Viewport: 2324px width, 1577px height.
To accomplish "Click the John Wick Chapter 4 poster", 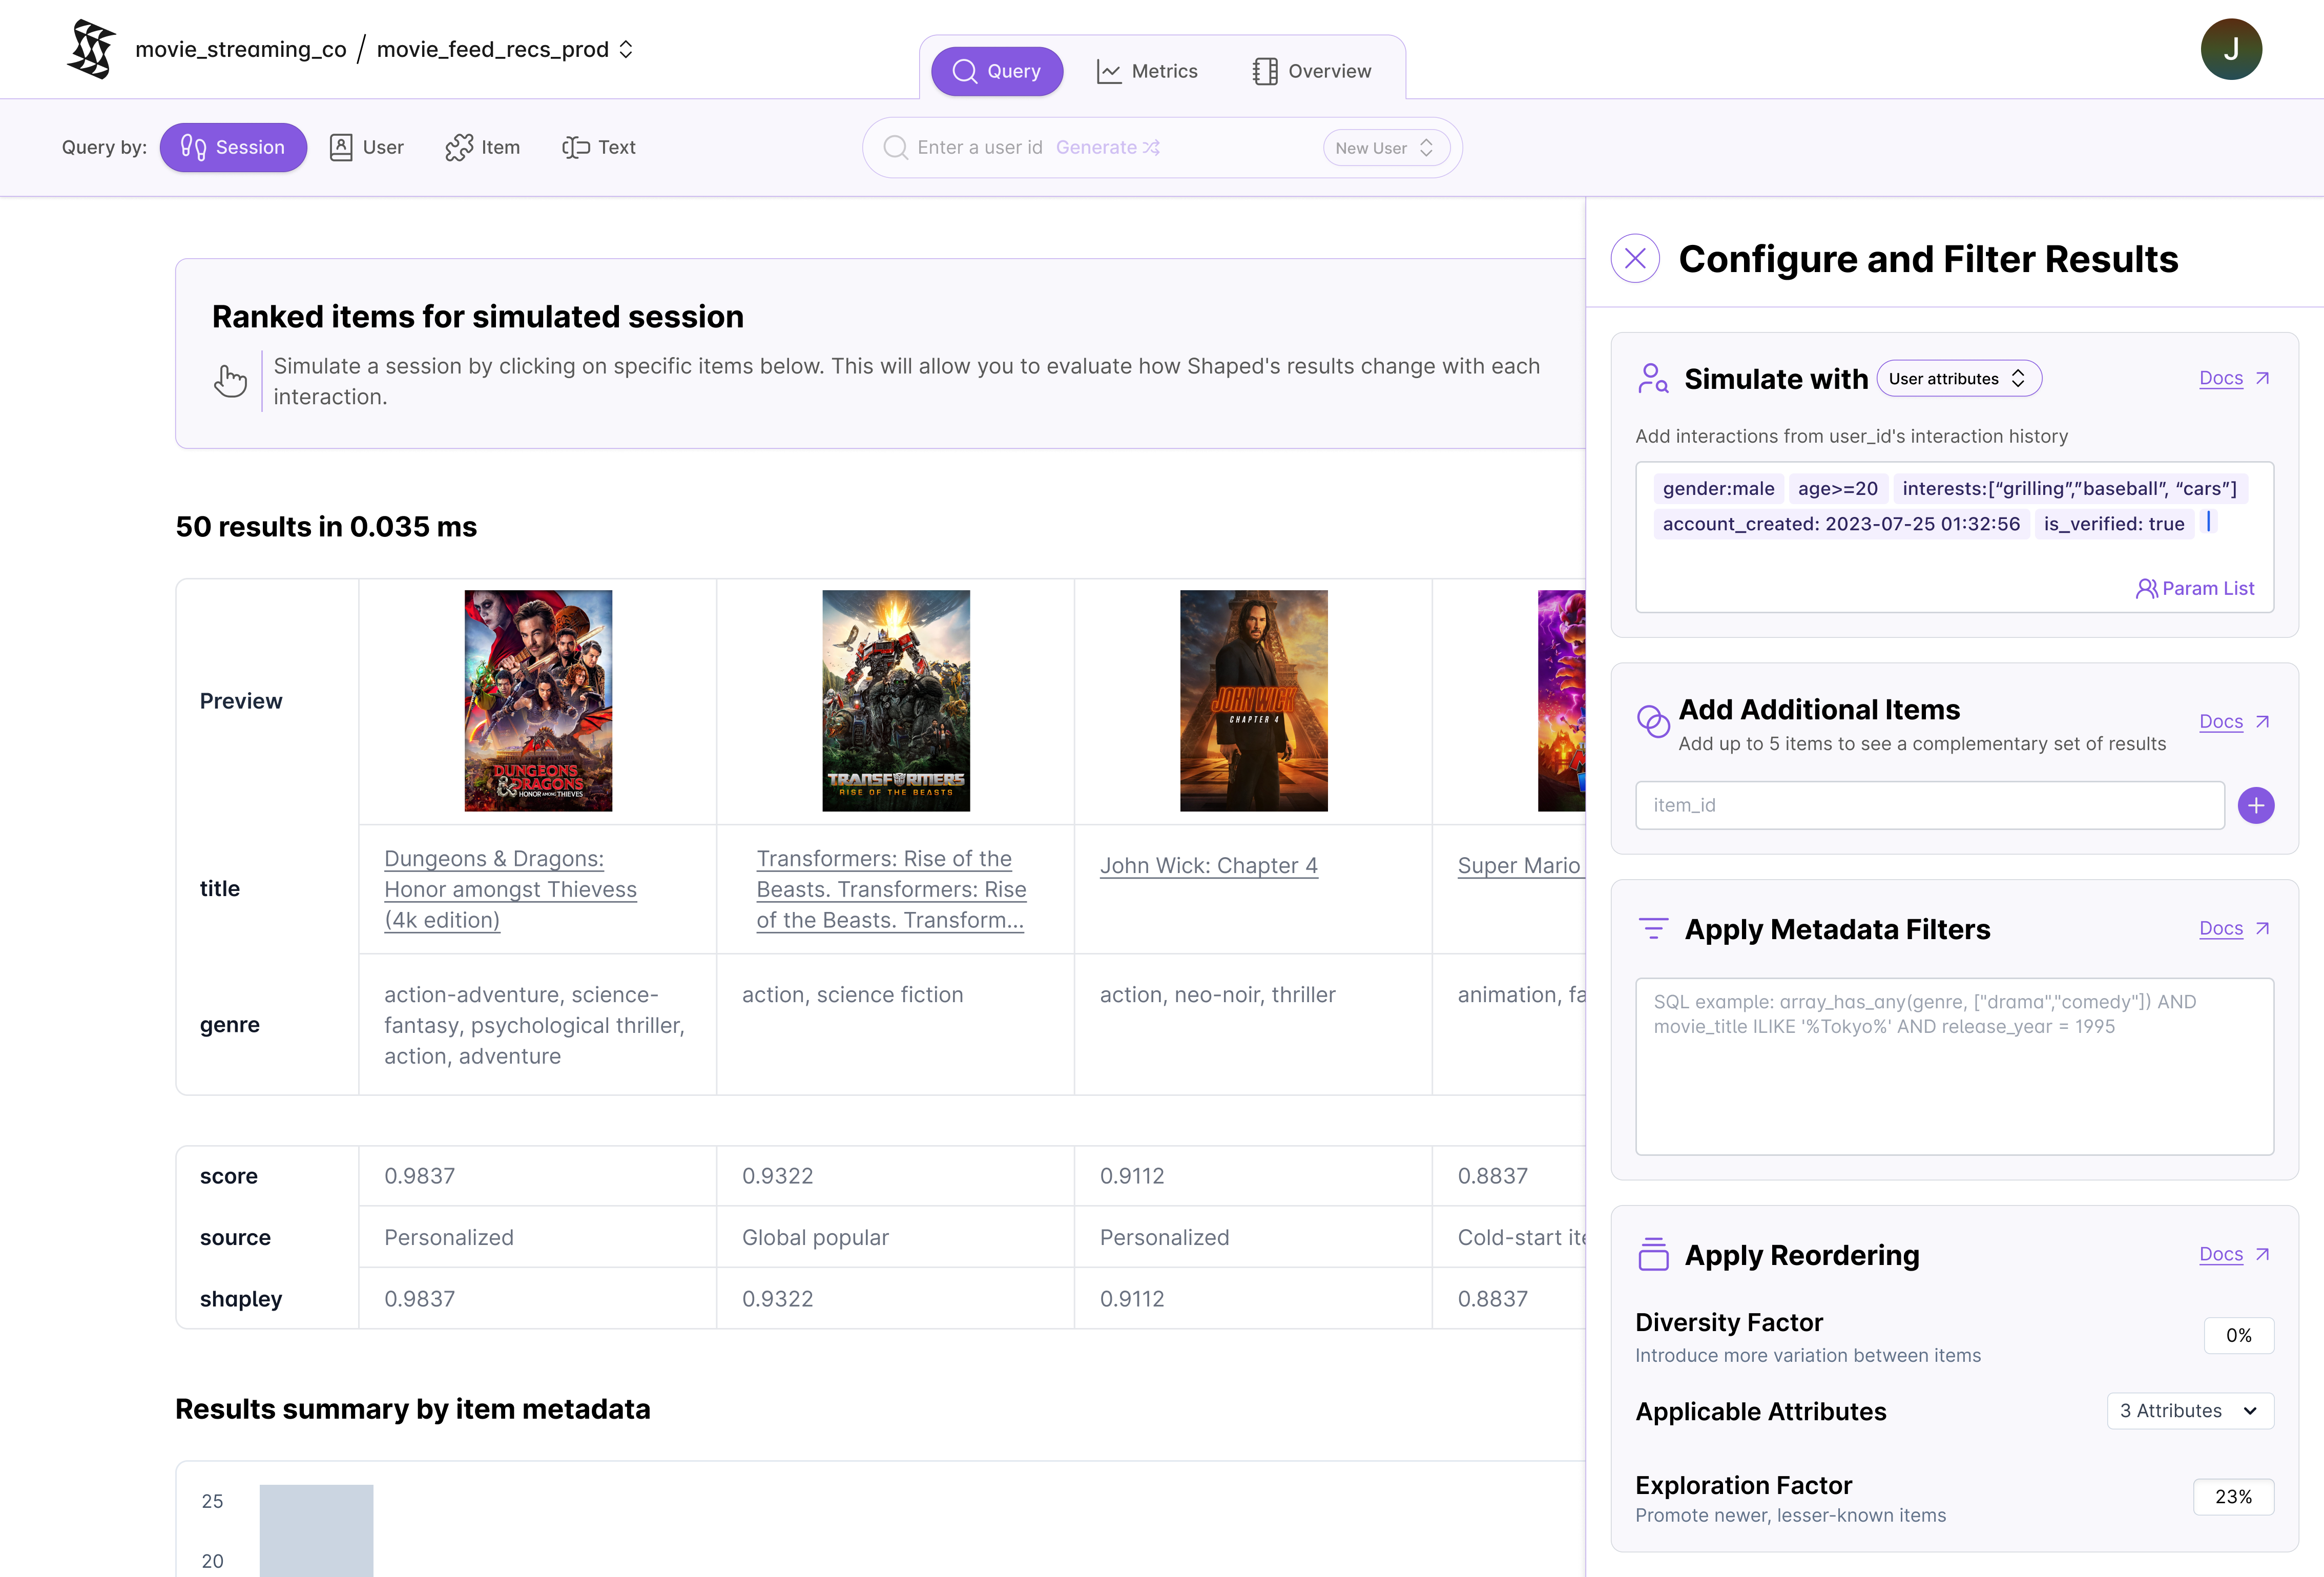I will point(1254,700).
